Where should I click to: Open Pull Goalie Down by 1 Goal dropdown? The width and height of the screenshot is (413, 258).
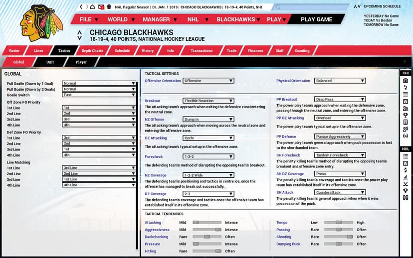click(99, 83)
